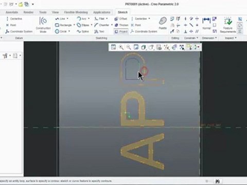This screenshot has height=185, width=247.
Task: Click the binoculars icon in status bar
Action: click(x=218, y=181)
